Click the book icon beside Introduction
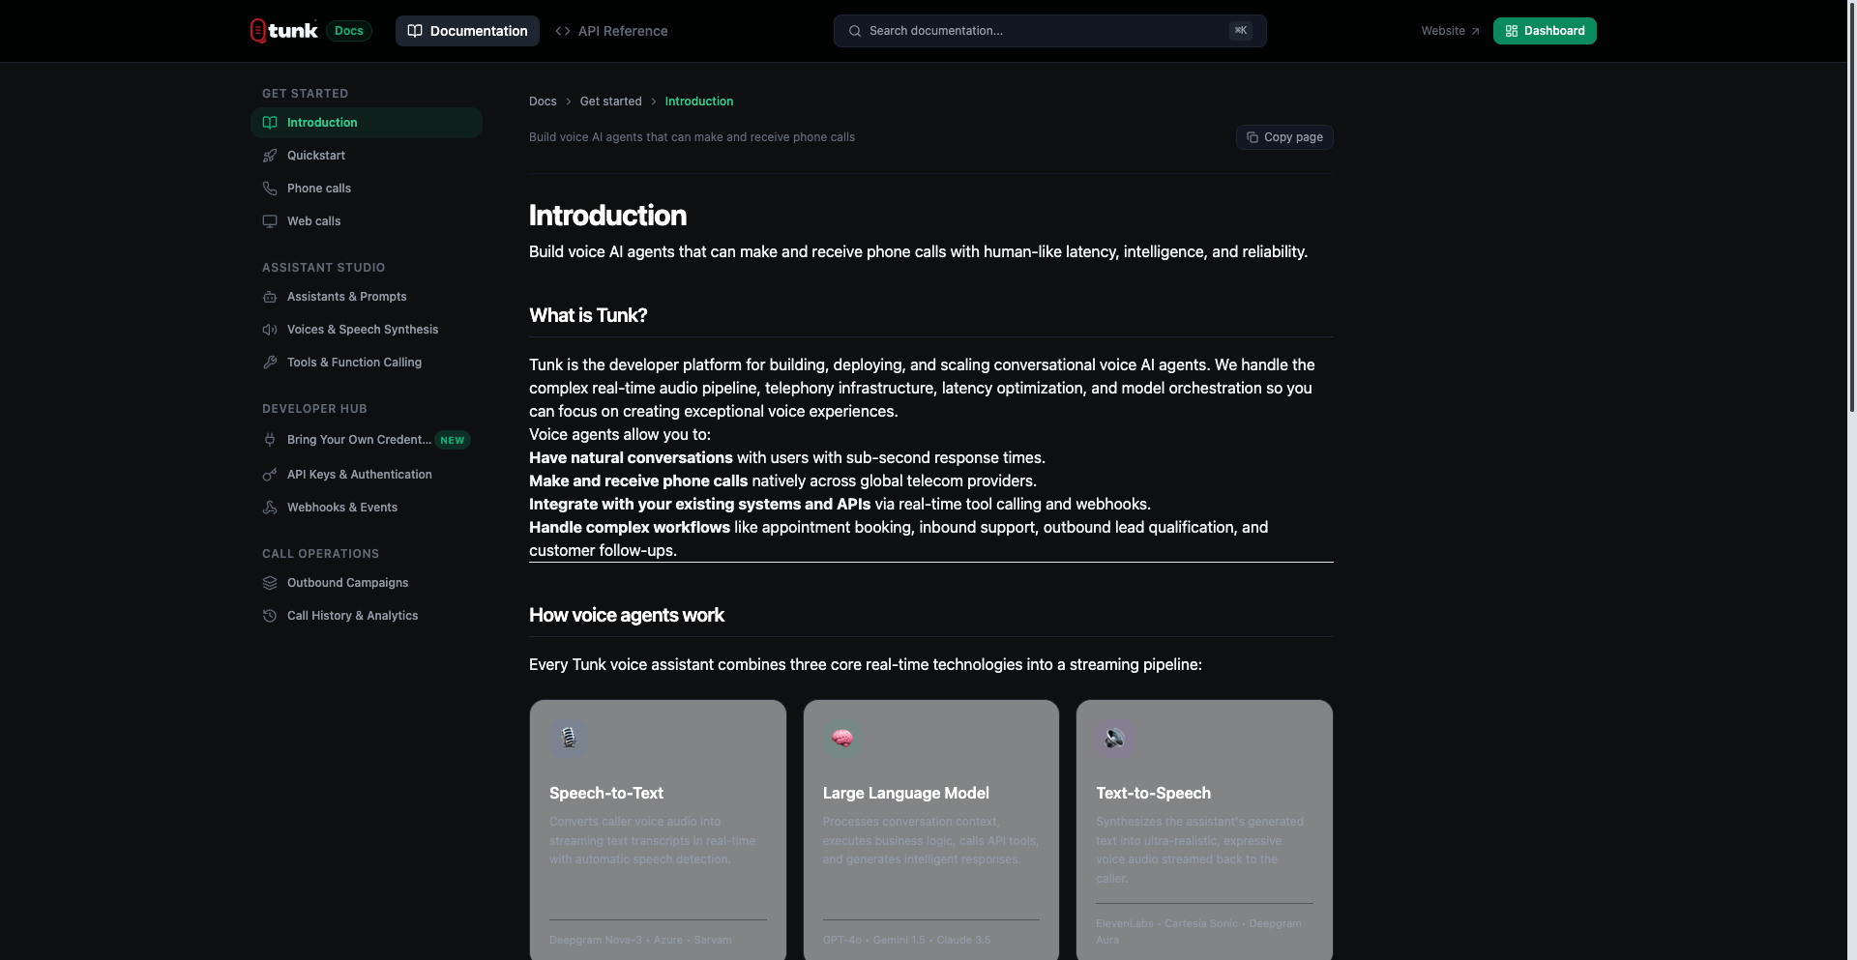This screenshot has width=1857, height=960. [270, 123]
